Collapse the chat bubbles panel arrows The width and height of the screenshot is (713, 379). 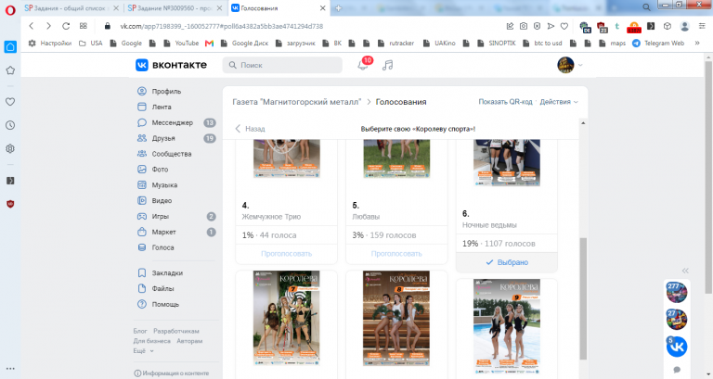685,271
